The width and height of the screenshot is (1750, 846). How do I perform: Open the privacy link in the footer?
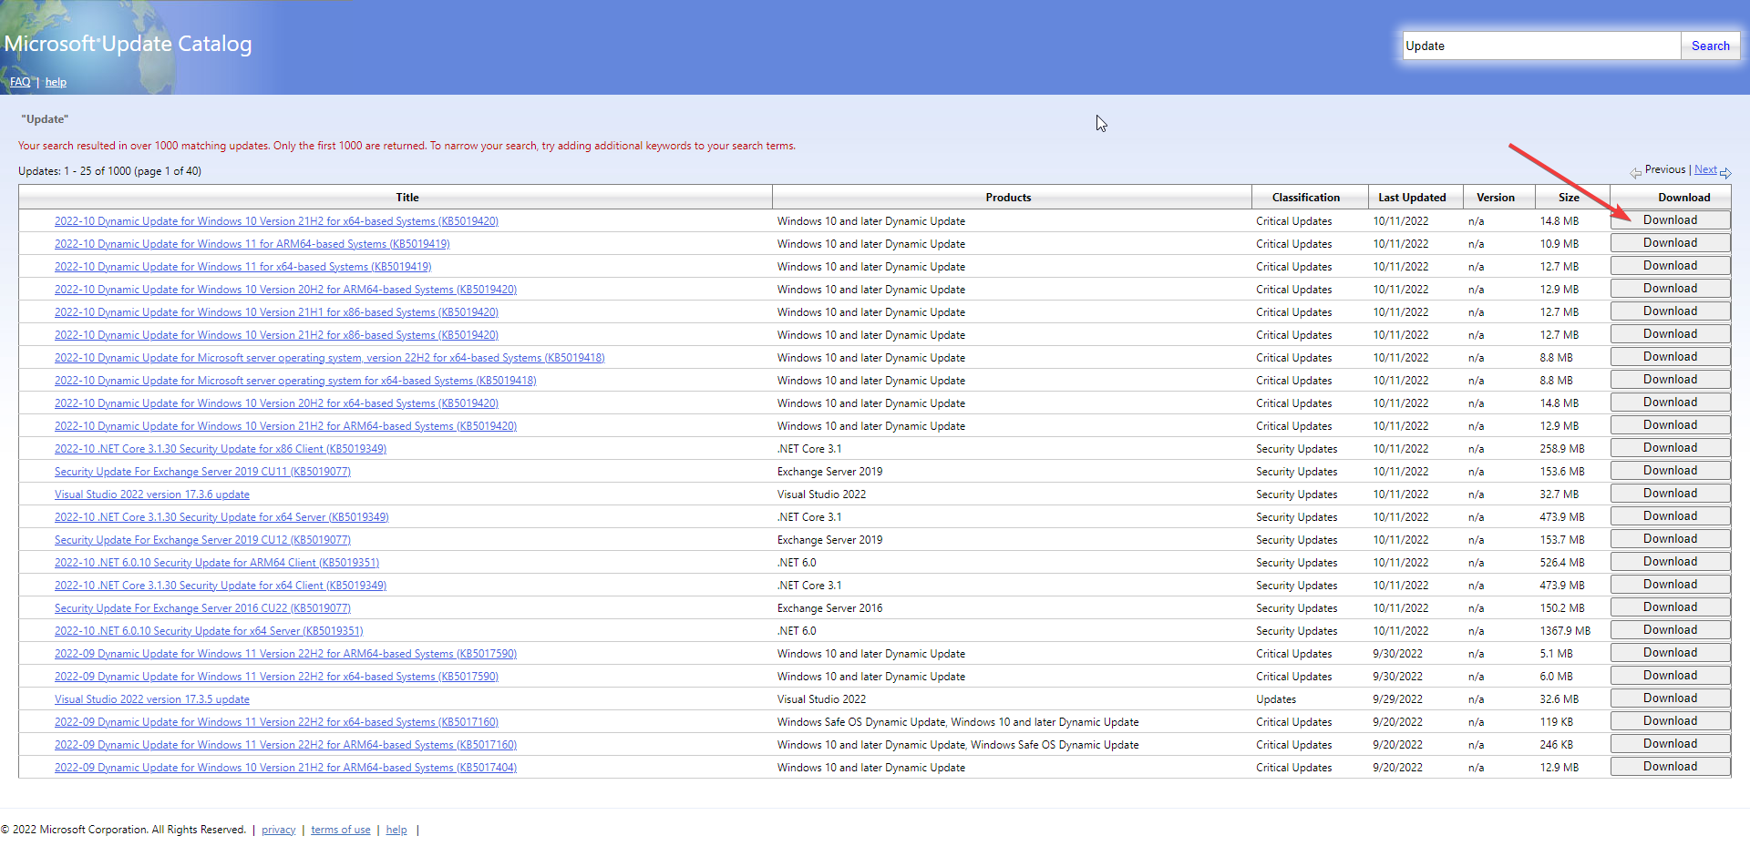pos(278,830)
